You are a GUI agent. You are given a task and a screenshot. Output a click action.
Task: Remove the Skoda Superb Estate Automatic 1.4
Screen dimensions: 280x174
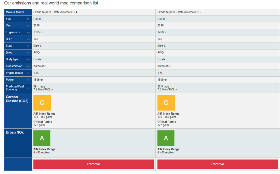coord(94,164)
